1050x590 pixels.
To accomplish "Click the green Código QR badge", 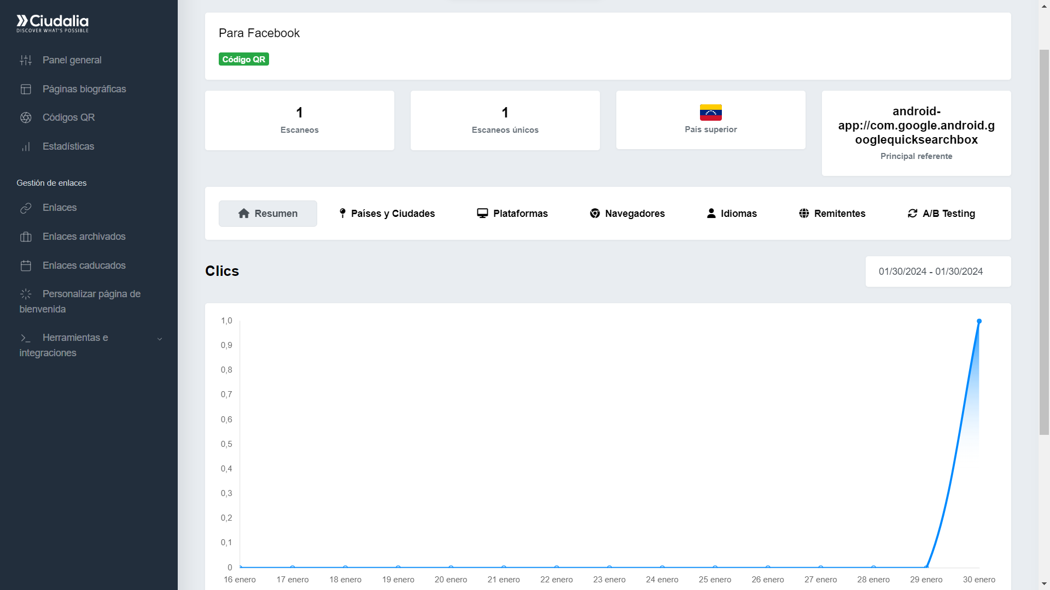I will (243, 58).
